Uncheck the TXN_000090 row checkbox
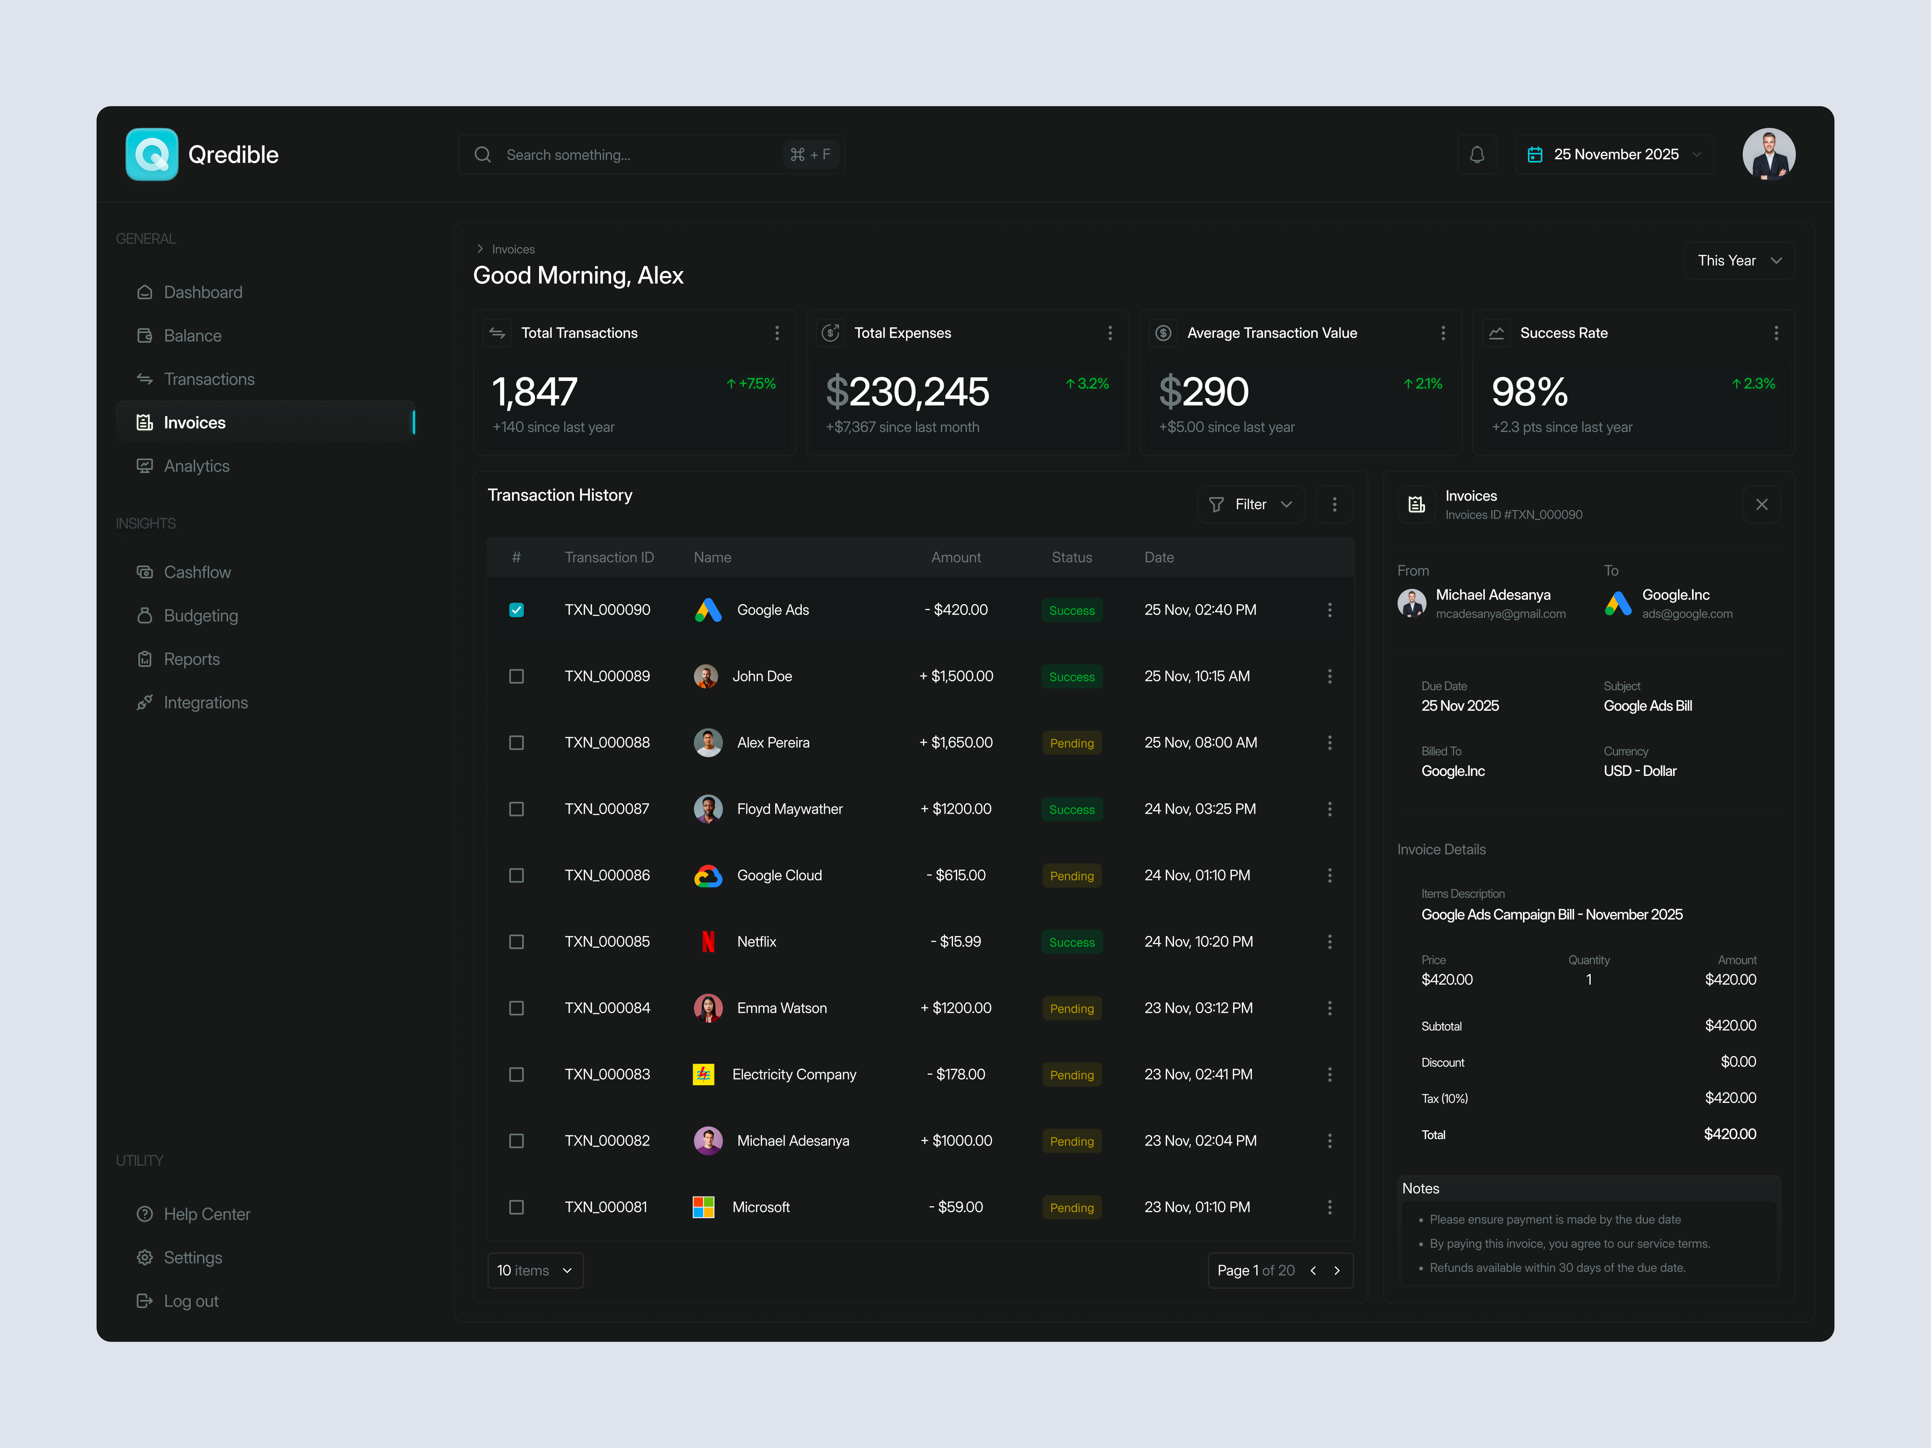Image resolution: width=1931 pixels, height=1448 pixels. [516, 610]
